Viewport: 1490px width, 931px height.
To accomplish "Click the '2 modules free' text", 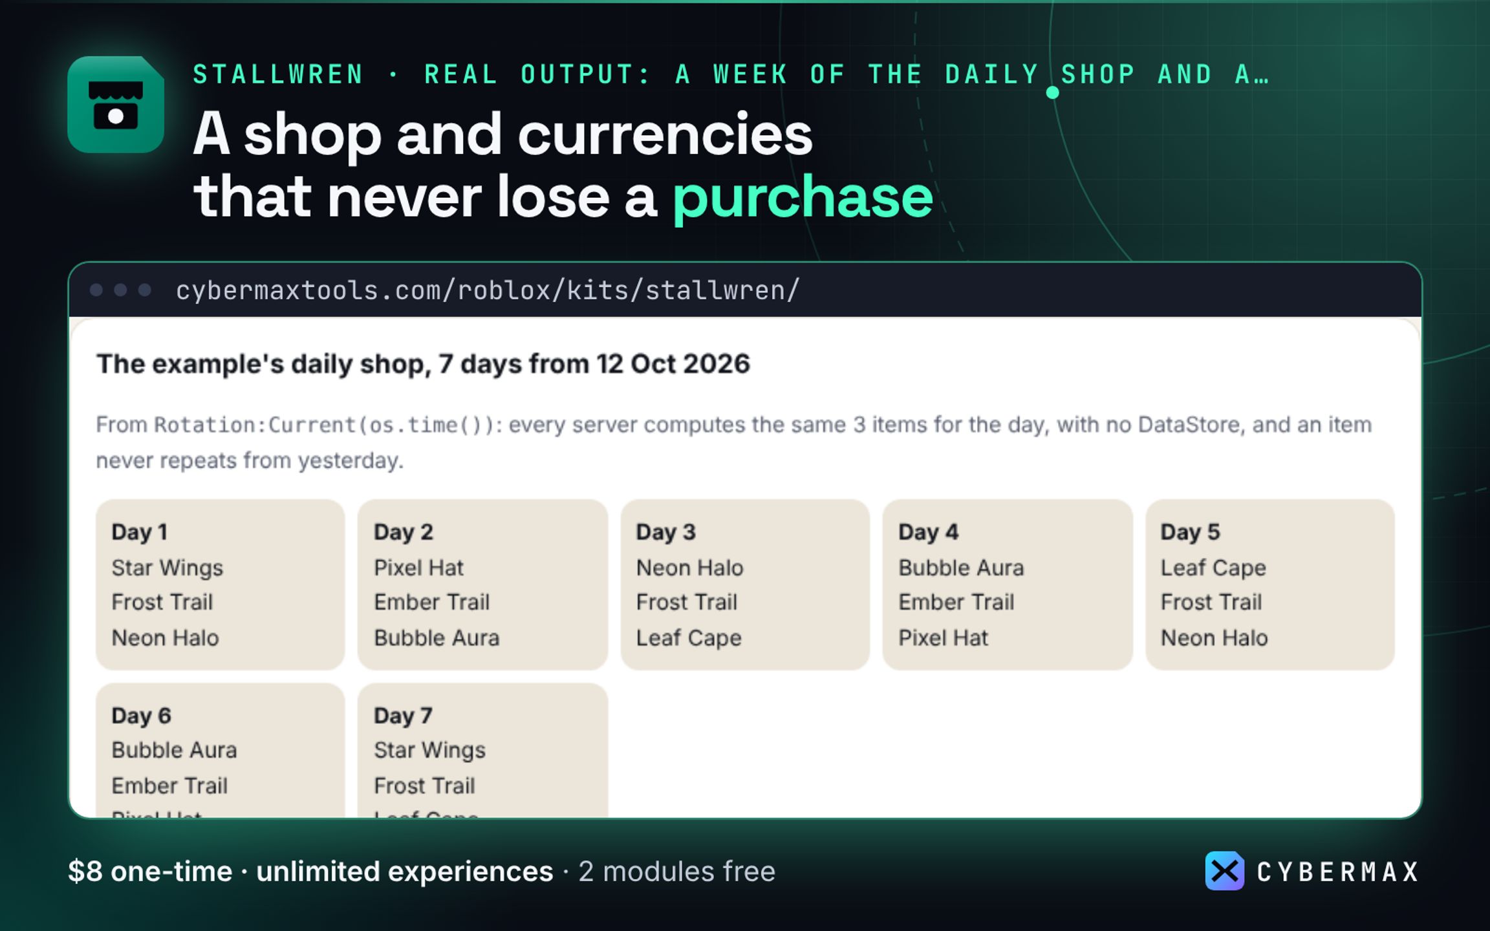I will [x=676, y=872].
